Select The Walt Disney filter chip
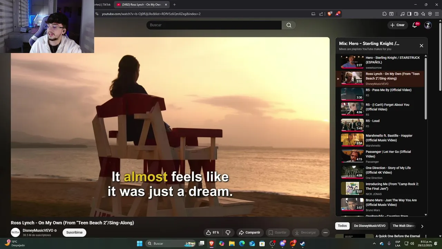442x249 pixels. pos(404,226)
